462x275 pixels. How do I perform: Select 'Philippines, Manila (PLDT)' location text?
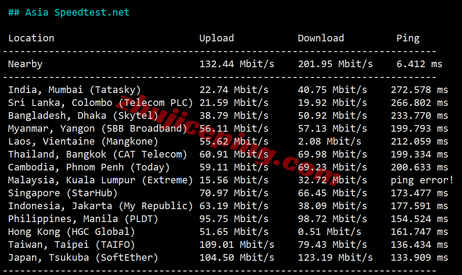pos(83,219)
